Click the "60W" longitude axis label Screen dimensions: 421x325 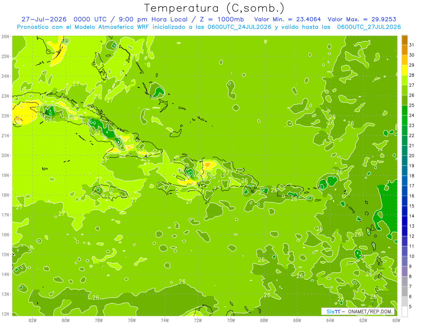click(x=396, y=320)
